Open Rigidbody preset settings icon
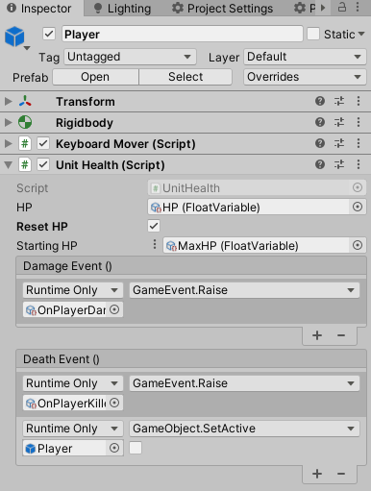This screenshot has height=491, width=371. tap(339, 122)
